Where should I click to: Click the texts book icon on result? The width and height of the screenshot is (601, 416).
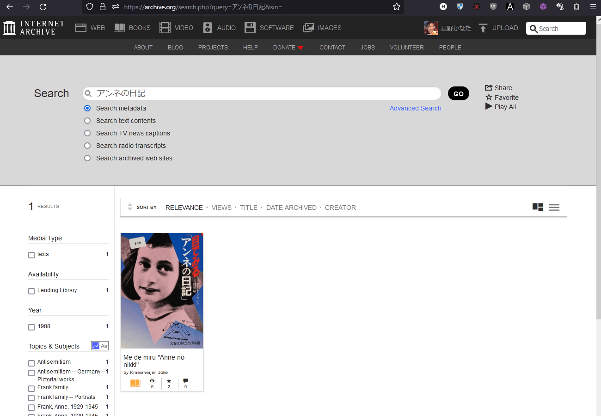(135, 383)
